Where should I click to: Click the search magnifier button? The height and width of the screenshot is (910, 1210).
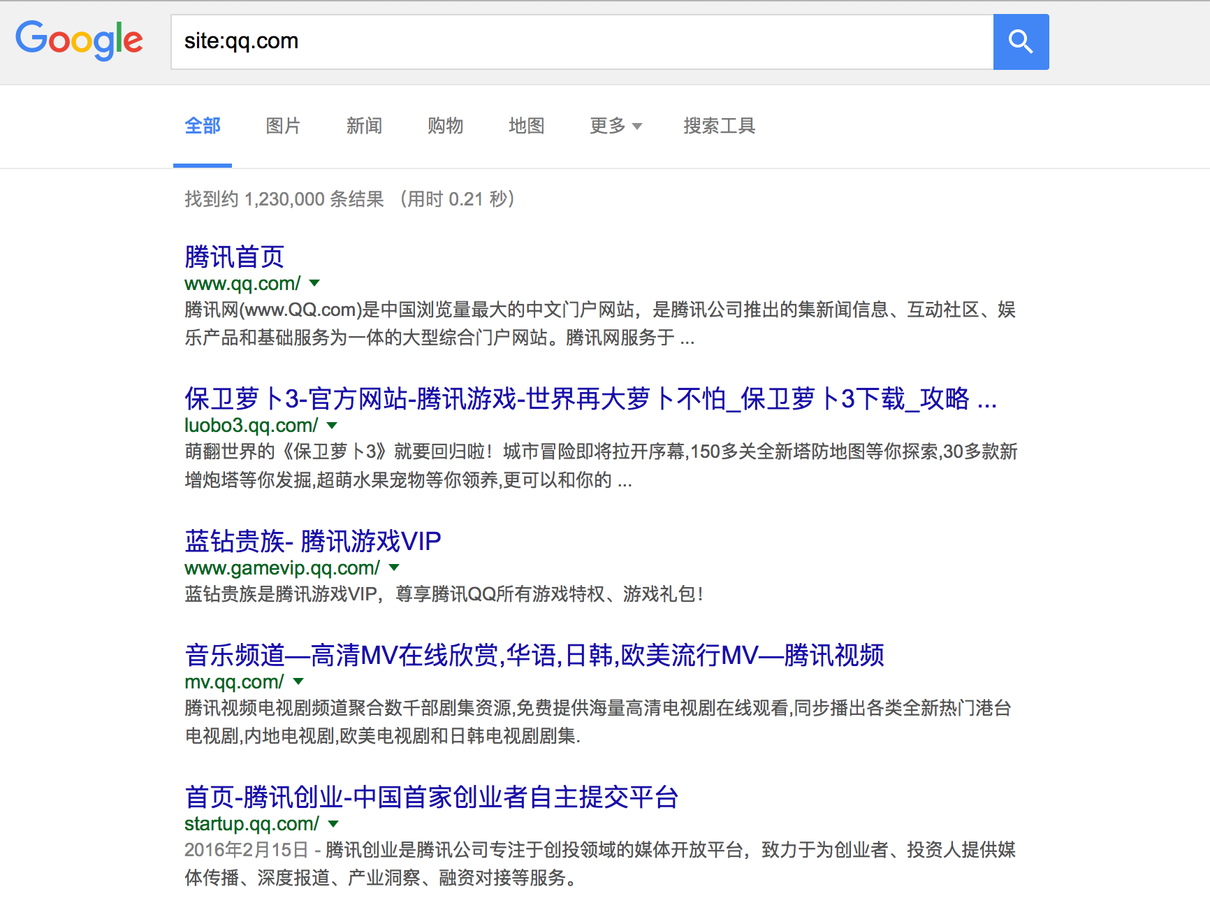1021,42
